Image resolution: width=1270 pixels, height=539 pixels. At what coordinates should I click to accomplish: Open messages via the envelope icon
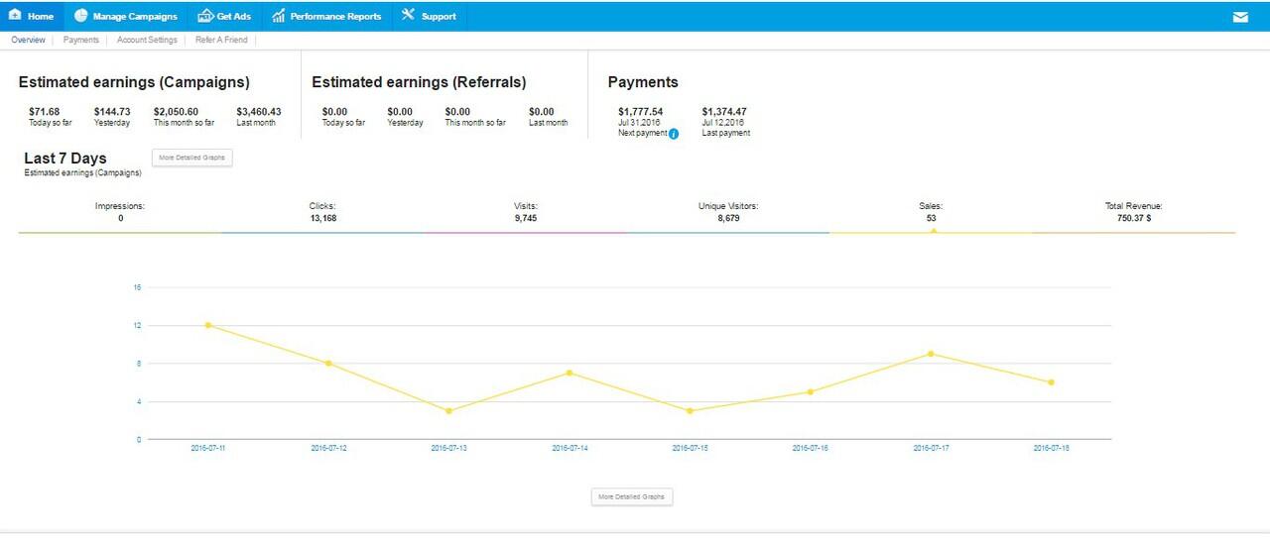tap(1240, 17)
